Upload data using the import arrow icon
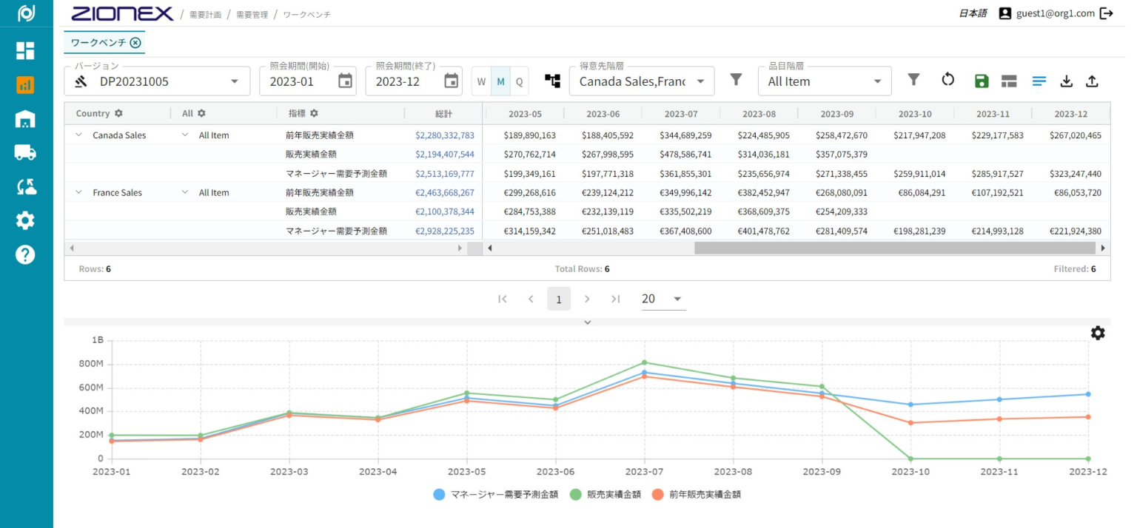The width and height of the screenshot is (1137, 528). click(1093, 80)
